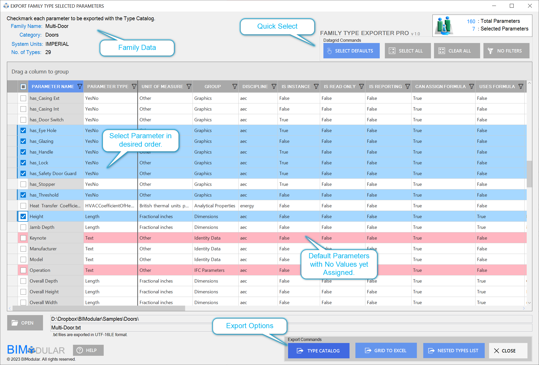Click the filter icon on GROUP column

point(235,87)
